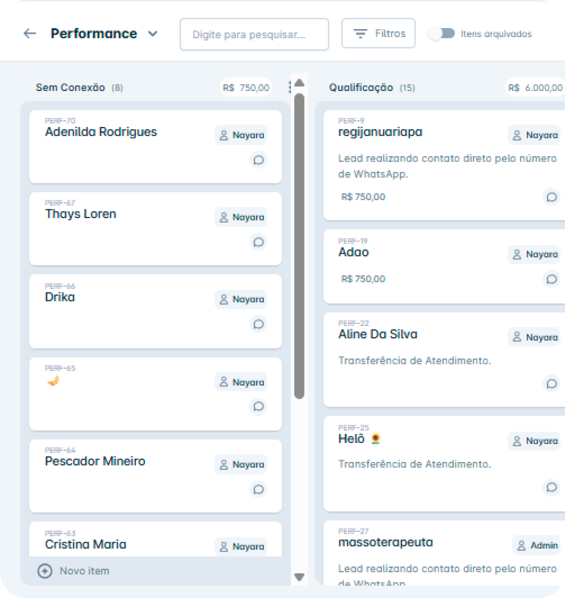Click comment icon on Drika card
565x598 pixels.
[x=259, y=324]
